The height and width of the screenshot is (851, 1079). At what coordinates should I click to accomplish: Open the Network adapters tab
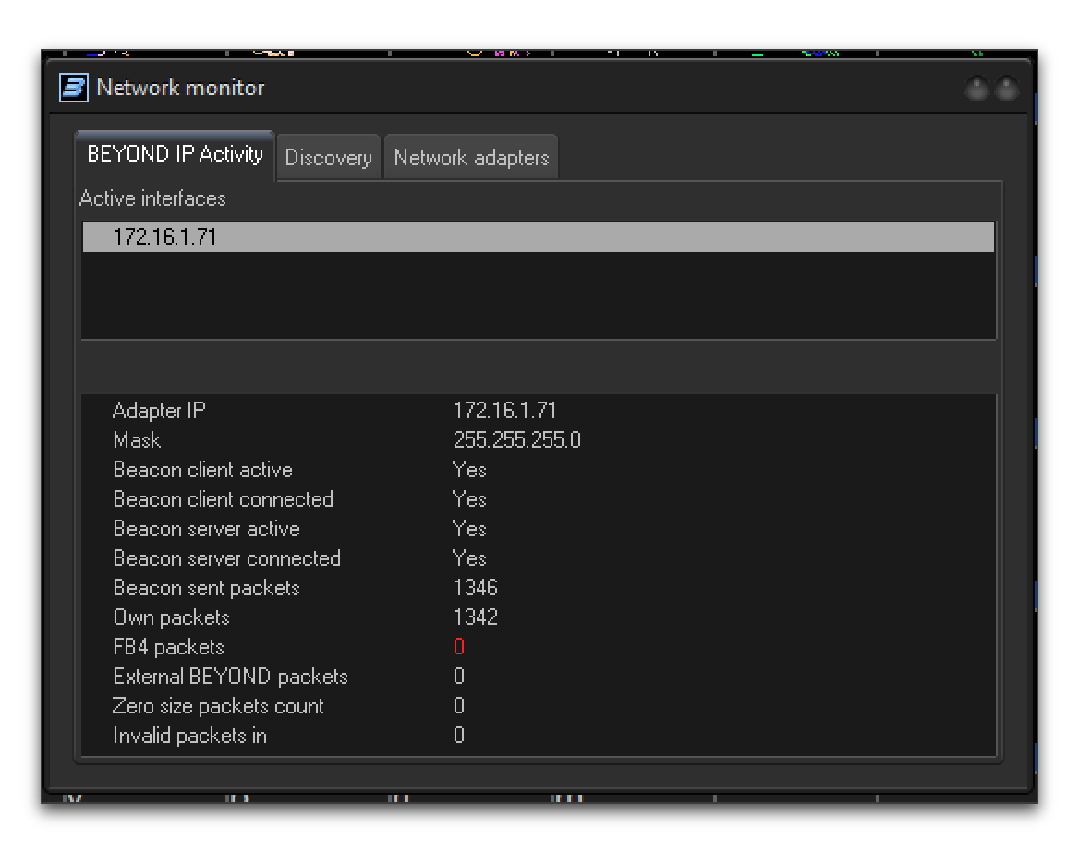471,158
